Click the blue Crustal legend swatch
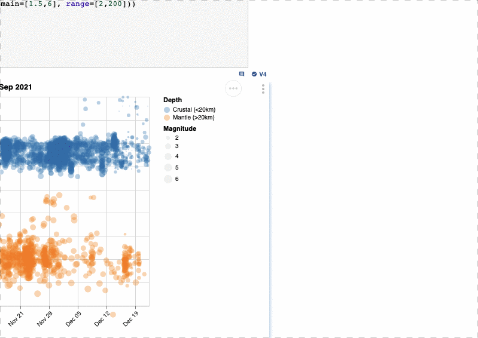Viewport: 478px width, 338px height. tap(167, 110)
